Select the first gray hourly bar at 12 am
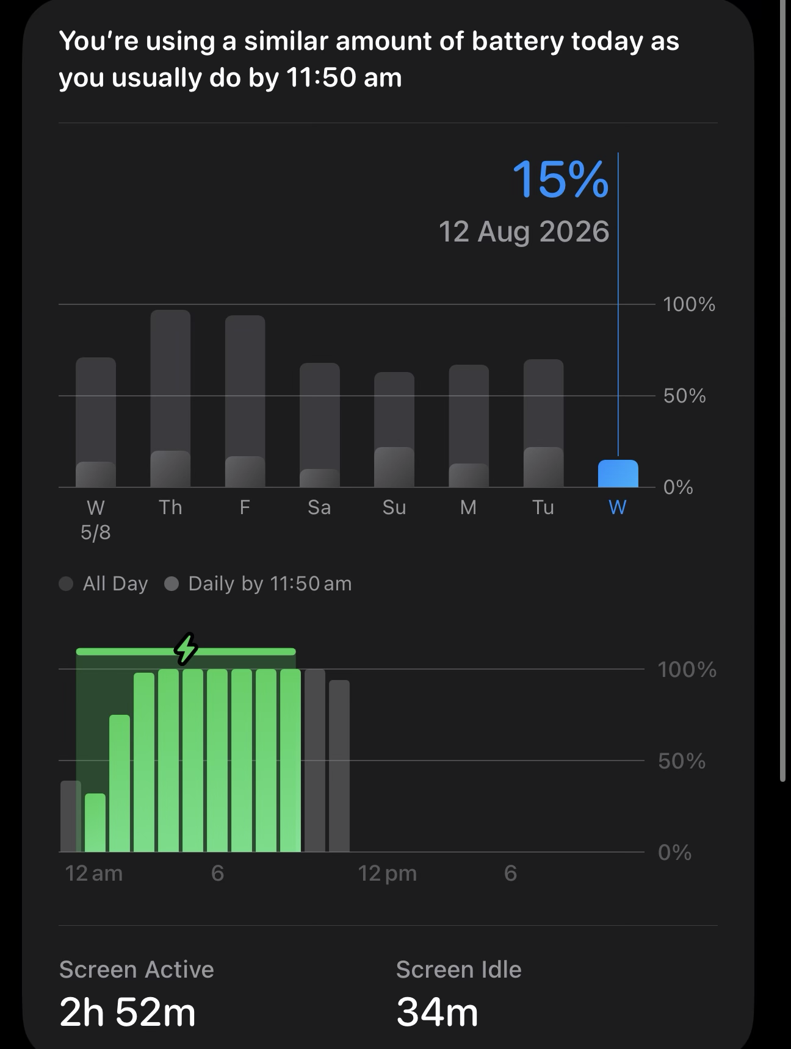 [x=70, y=816]
